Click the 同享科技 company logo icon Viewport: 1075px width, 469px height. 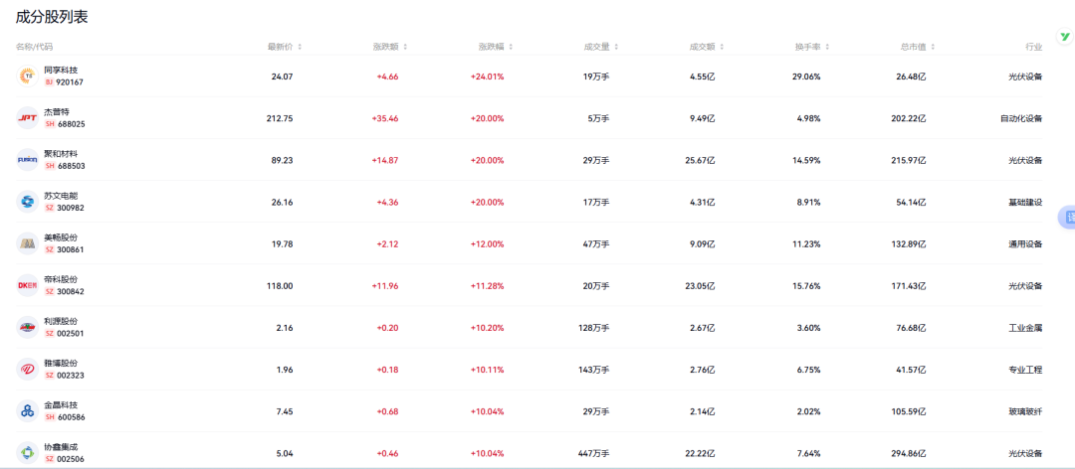coord(27,77)
